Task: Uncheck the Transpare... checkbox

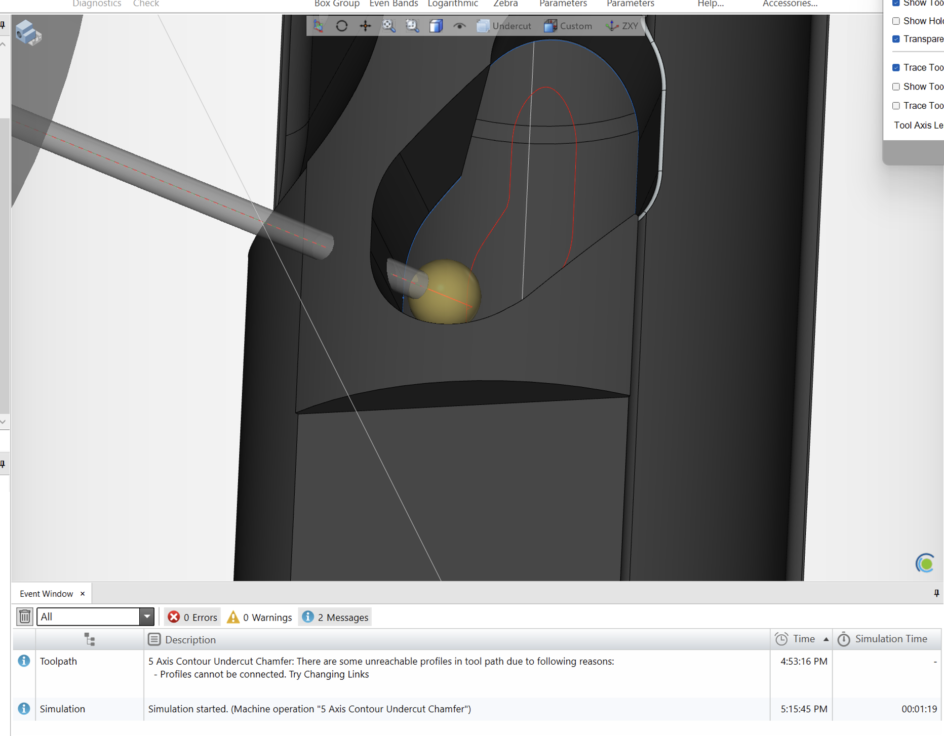Action: click(896, 39)
